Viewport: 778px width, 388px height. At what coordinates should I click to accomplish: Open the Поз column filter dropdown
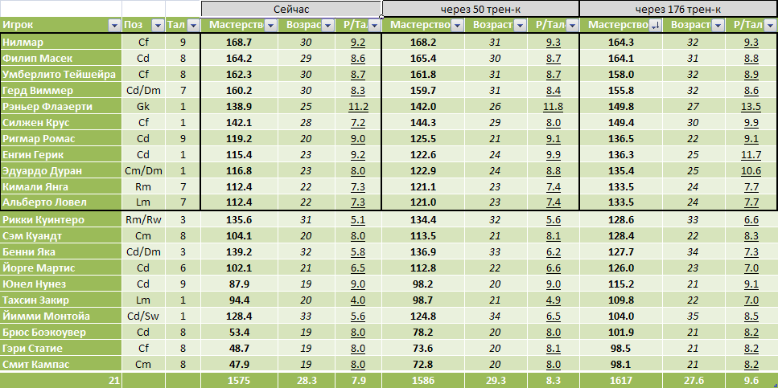[156, 26]
